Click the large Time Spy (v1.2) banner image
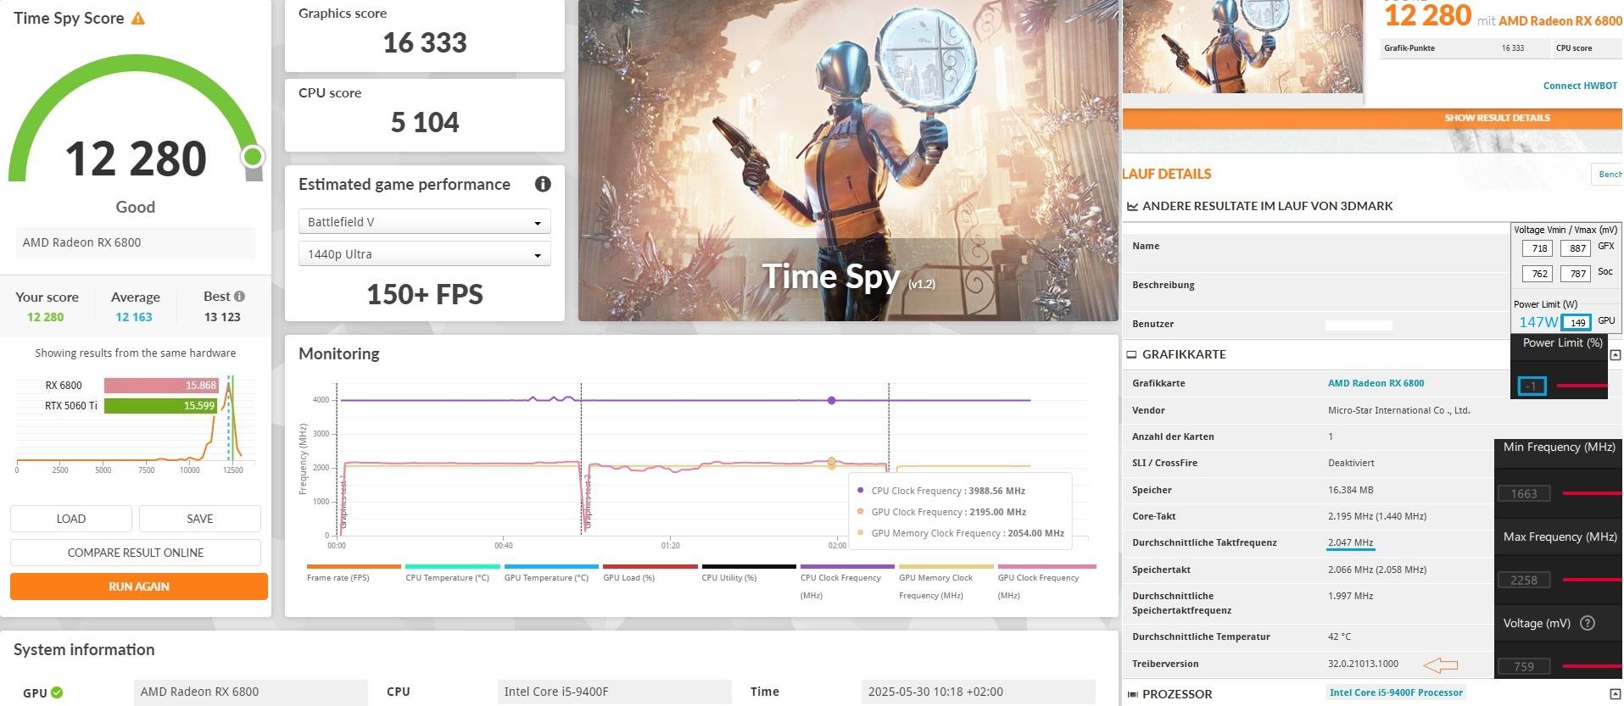The image size is (1624, 706). tap(848, 160)
